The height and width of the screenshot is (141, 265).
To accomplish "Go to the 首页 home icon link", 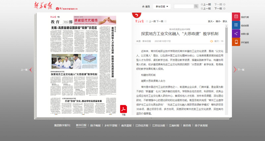I will pyautogui.click(x=146, y=6).
